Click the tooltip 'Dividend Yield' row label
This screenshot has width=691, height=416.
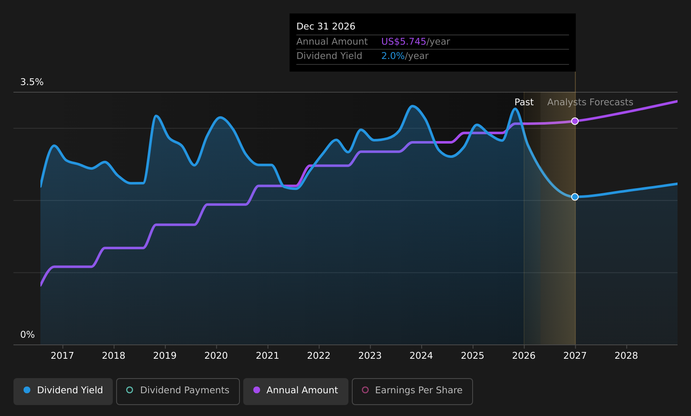point(329,56)
